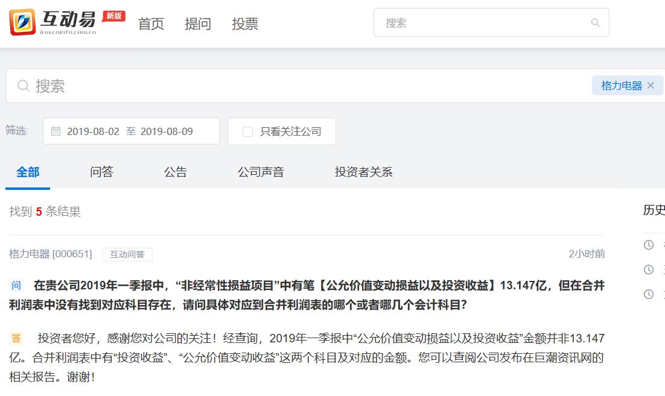
Task: Click the 投票 menu item
Action: tap(244, 23)
